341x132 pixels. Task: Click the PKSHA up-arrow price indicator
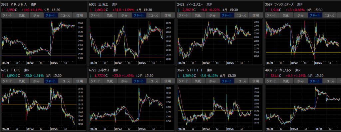pyautogui.click(x=3, y=10)
